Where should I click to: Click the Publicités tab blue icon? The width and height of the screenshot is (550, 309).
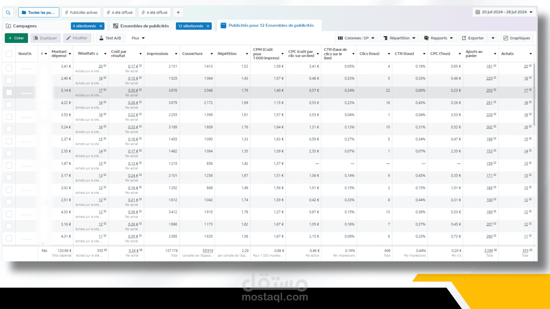pyautogui.click(x=223, y=25)
